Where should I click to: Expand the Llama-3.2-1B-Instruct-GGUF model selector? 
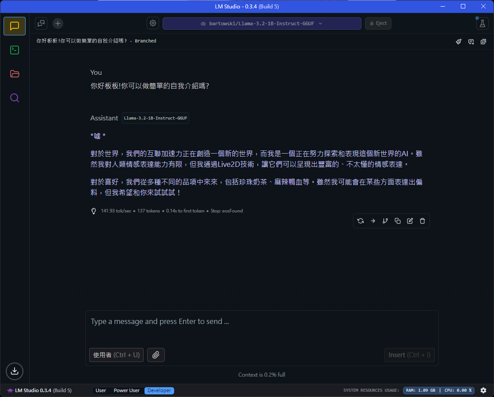(262, 23)
